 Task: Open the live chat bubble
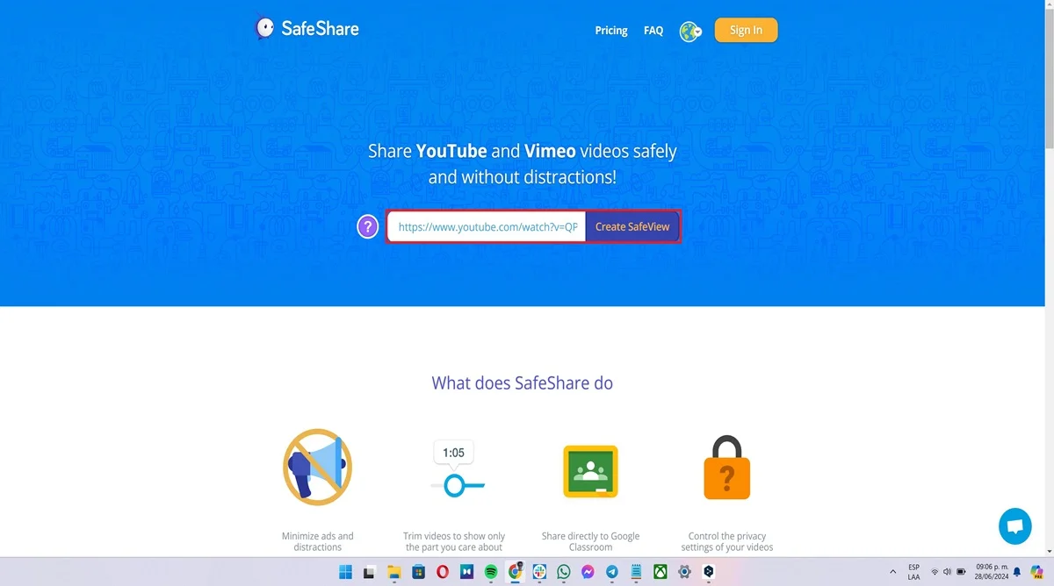(x=1015, y=526)
